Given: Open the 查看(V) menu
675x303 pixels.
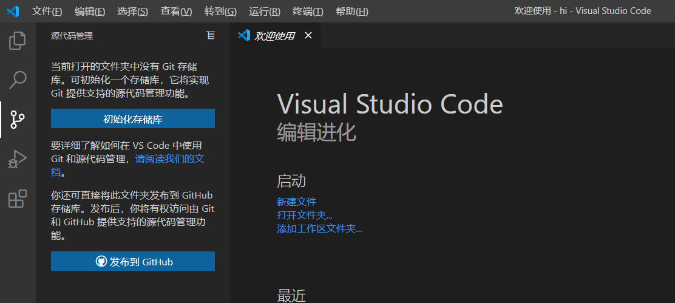Looking at the screenshot, I should 176,12.
